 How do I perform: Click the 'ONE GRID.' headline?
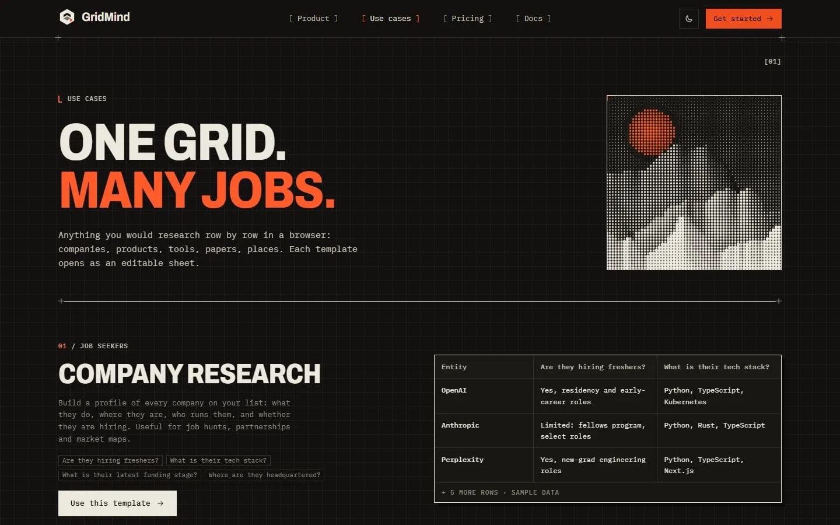pyautogui.click(x=173, y=142)
